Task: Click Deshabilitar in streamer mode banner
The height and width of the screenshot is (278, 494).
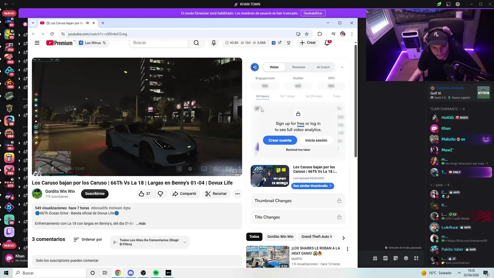Action: [x=313, y=13]
